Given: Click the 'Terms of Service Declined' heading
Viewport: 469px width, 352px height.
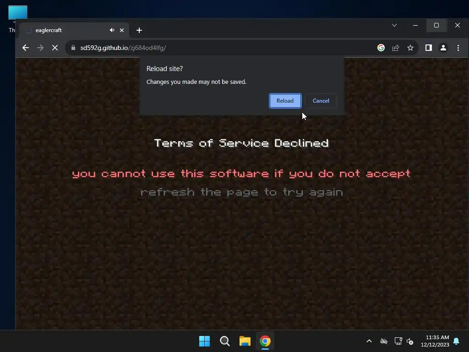Looking at the screenshot, I should [x=241, y=143].
